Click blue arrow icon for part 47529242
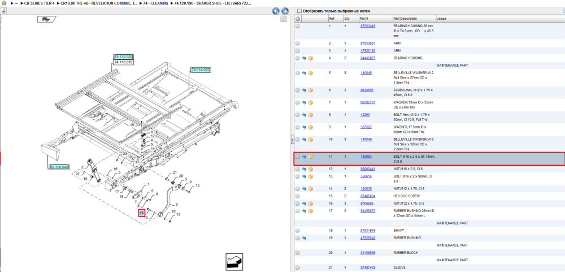The image size is (565, 272). click(x=304, y=238)
